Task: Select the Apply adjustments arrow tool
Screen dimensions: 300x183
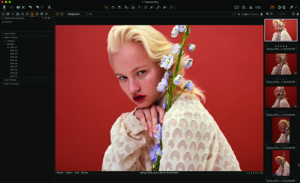Action: coord(165,7)
